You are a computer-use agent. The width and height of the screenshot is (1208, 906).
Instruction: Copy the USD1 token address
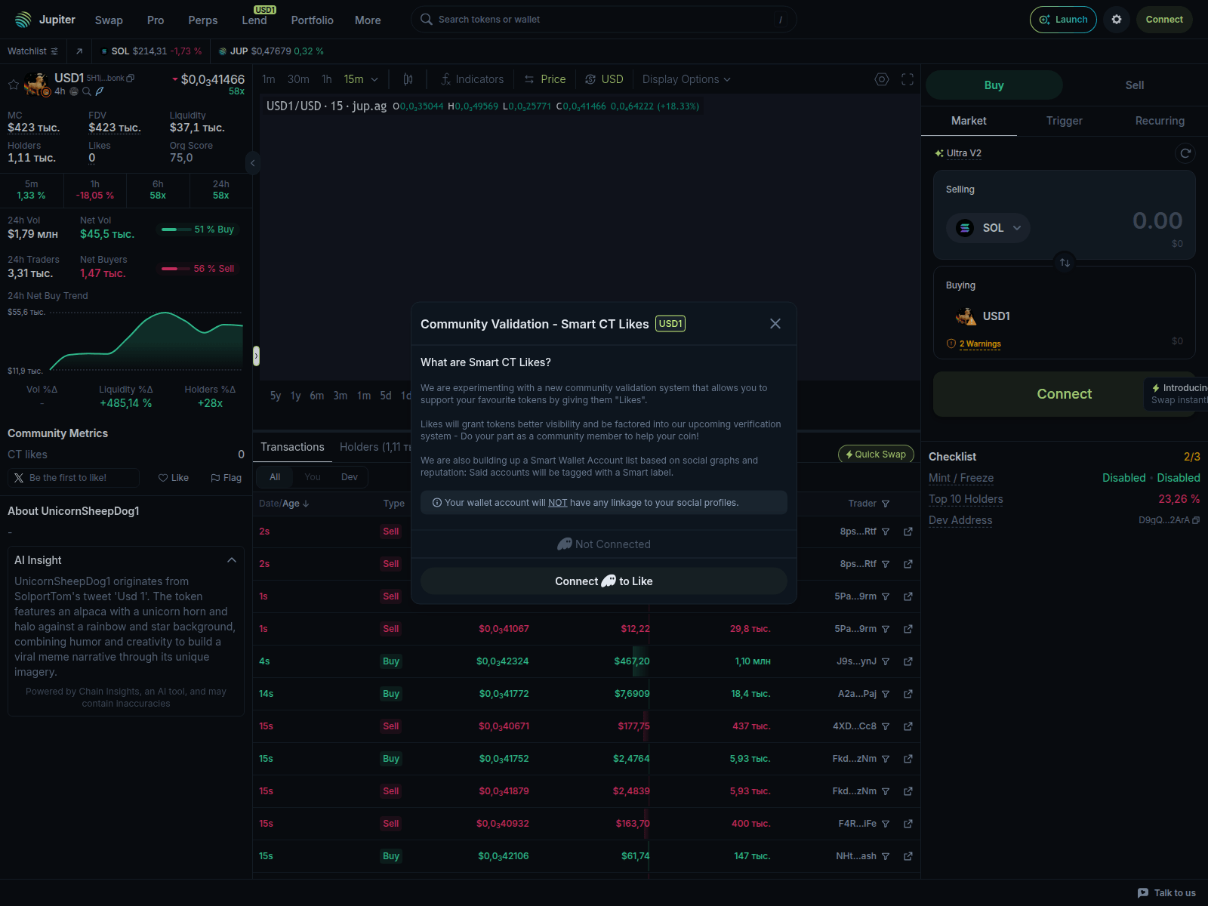coord(131,78)
